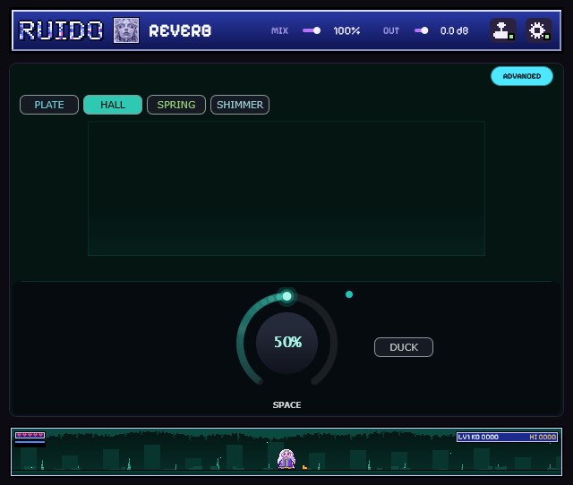Click the SPACE label under the knob
The image size is (573, 485).
click(x=286, y=405)
